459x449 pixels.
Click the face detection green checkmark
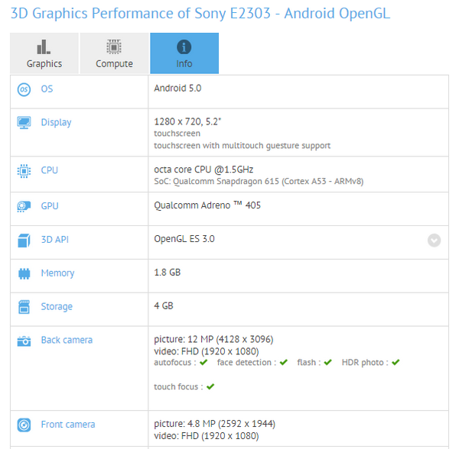coord(284,363)
